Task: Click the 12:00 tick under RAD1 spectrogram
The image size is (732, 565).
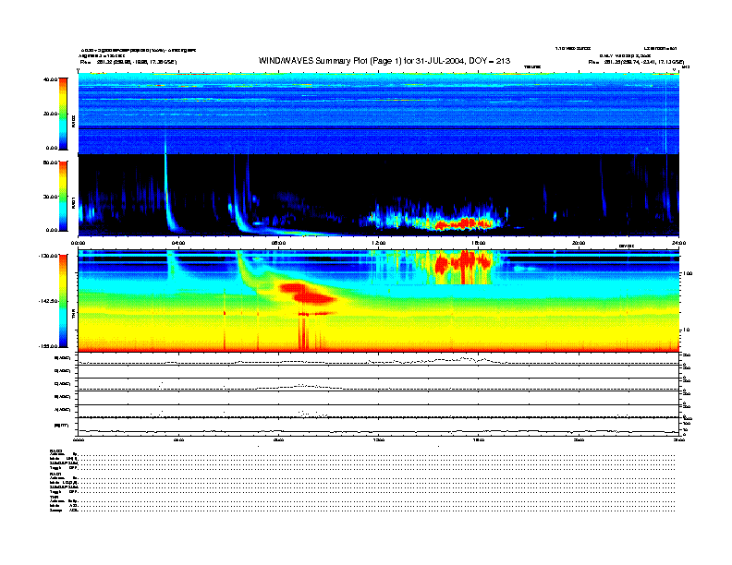Action: tap(378, 242)
